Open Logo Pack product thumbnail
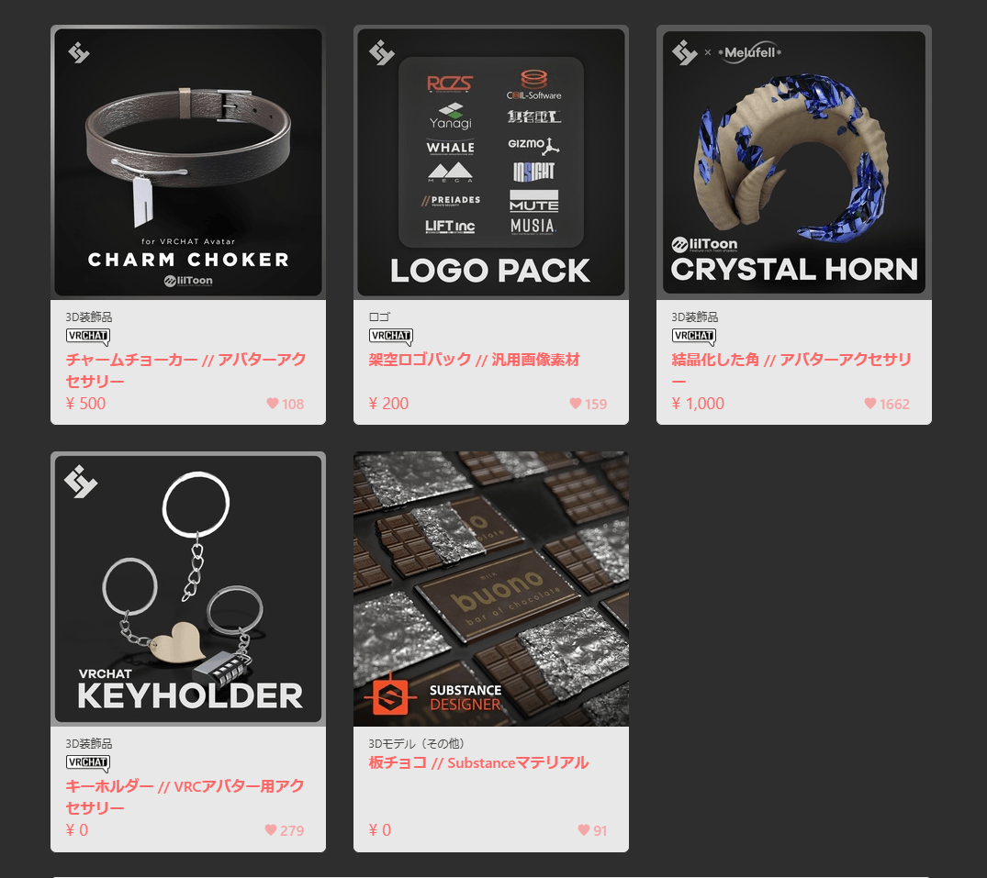Image resolution: width=987 pixels, height=878 pixels. click(491, 162)
